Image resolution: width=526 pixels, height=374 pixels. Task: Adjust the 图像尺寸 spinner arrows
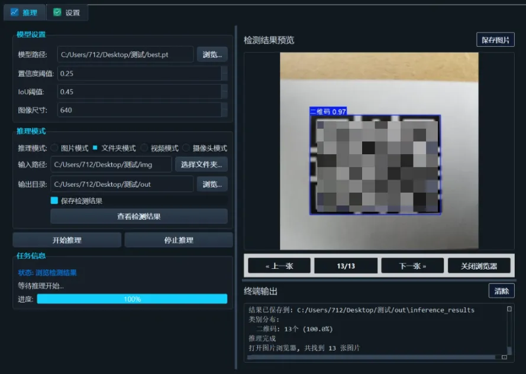224,110
